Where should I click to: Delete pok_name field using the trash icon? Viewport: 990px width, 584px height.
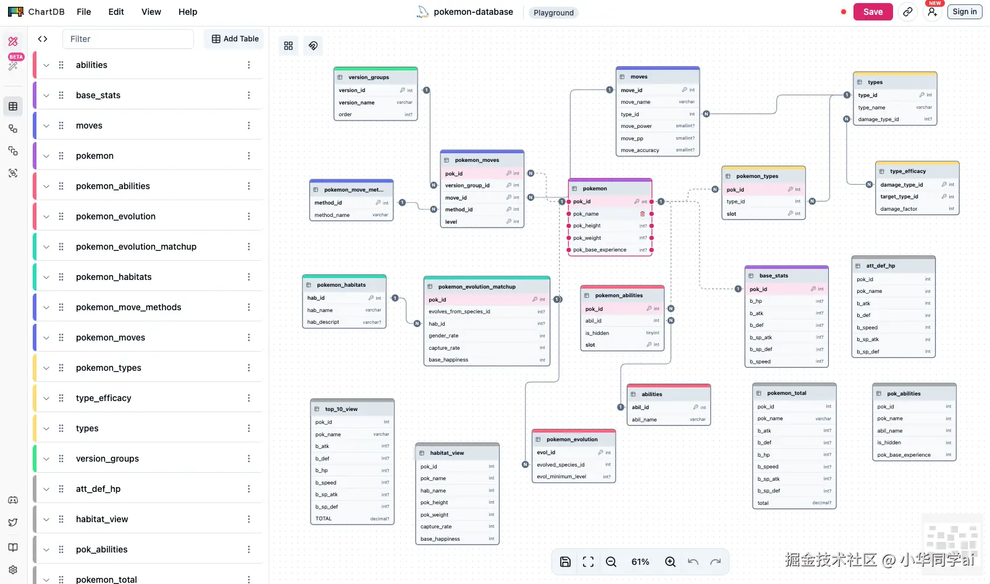pyautogui.click(x=642, y=214)
